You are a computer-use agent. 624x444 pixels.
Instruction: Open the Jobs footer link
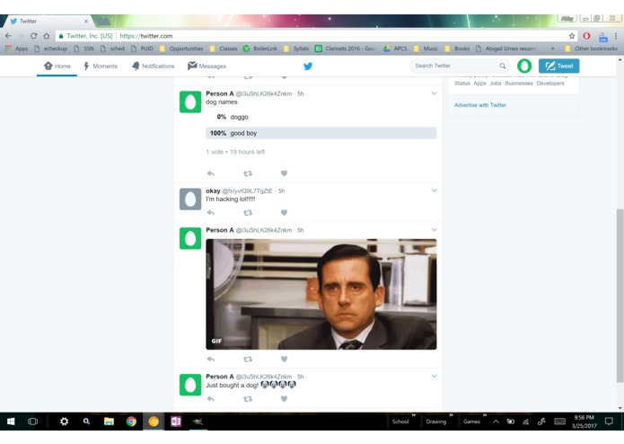[496, 84]
